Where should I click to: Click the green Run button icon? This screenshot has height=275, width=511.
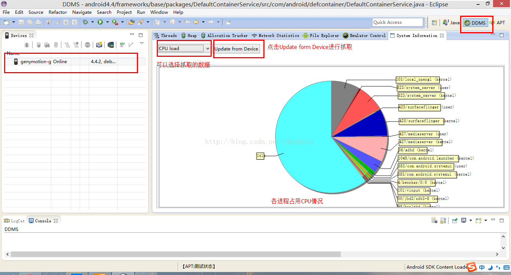(100, 22)
